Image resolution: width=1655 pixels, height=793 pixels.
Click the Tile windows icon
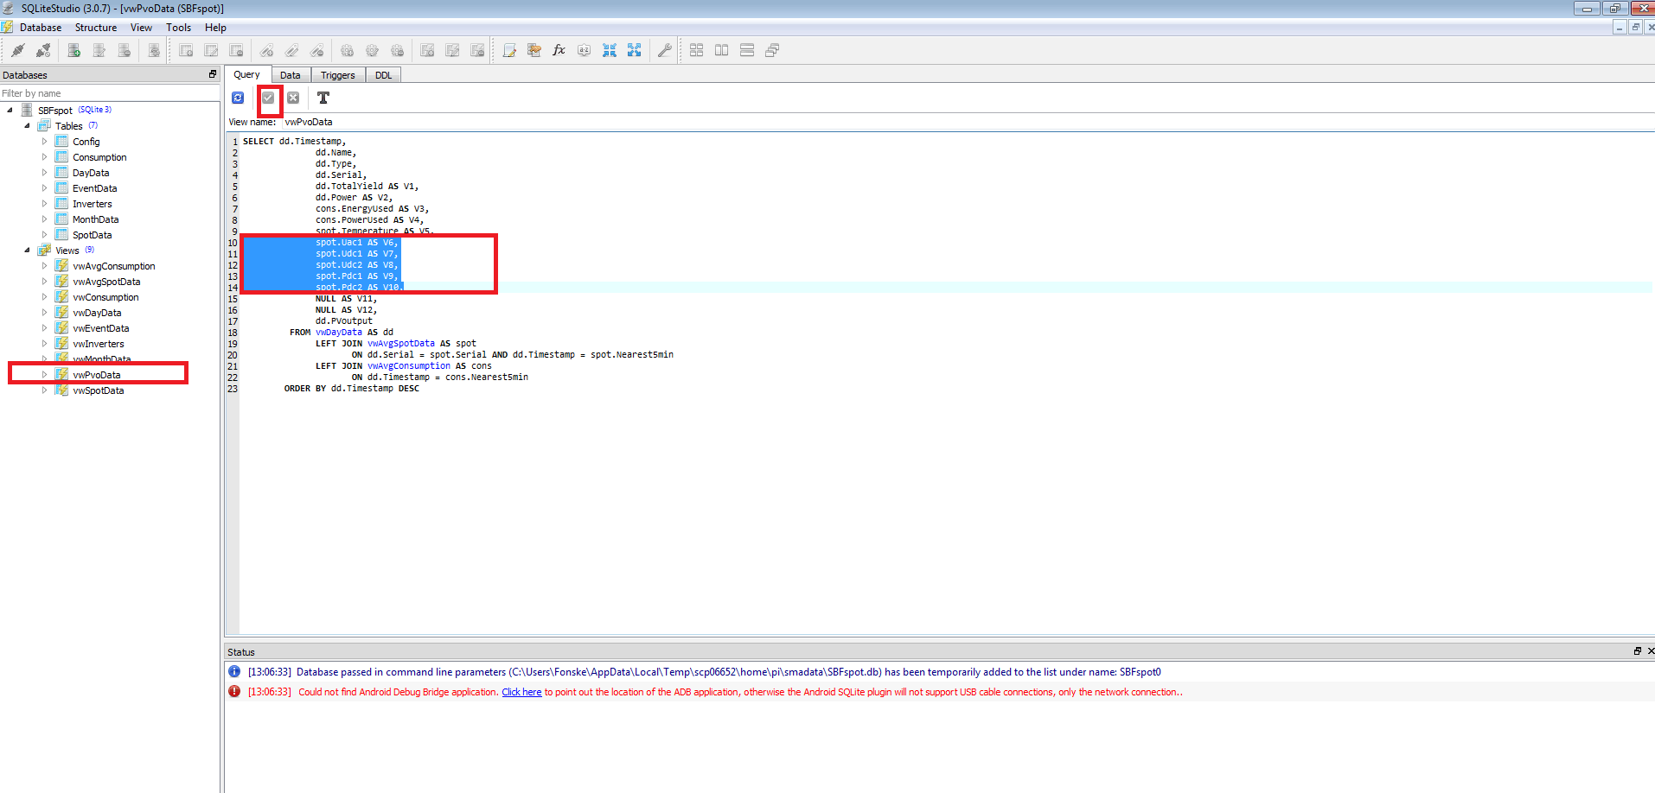coord(697,50)
